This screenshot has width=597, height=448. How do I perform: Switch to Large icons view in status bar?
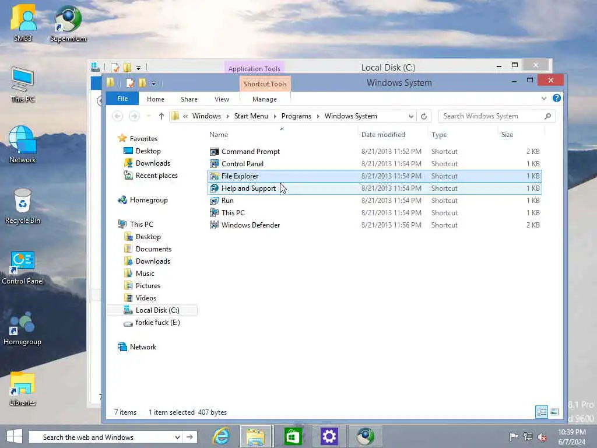pos(554,412)
